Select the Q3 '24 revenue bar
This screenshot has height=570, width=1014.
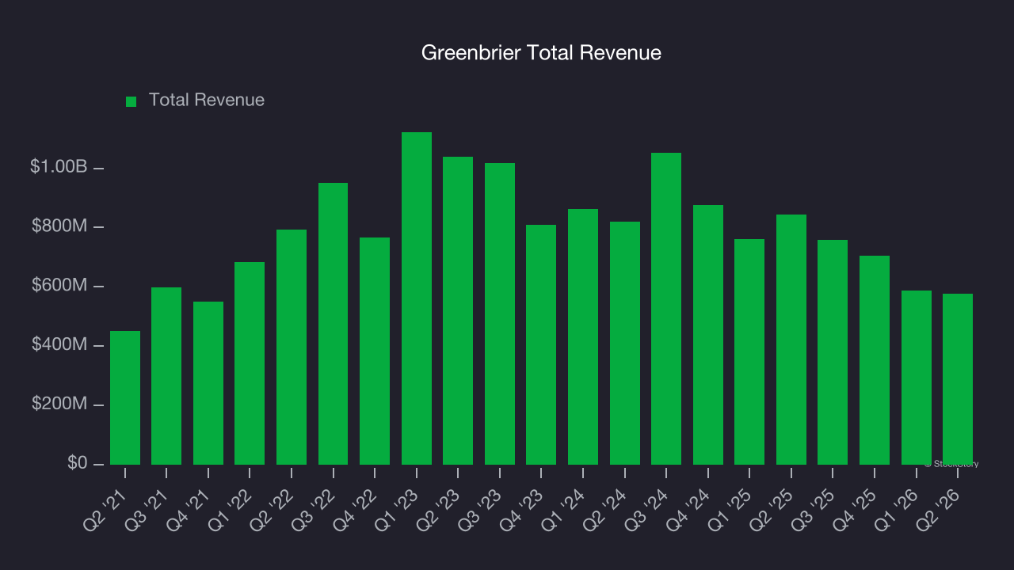click(x=666, y=309)
